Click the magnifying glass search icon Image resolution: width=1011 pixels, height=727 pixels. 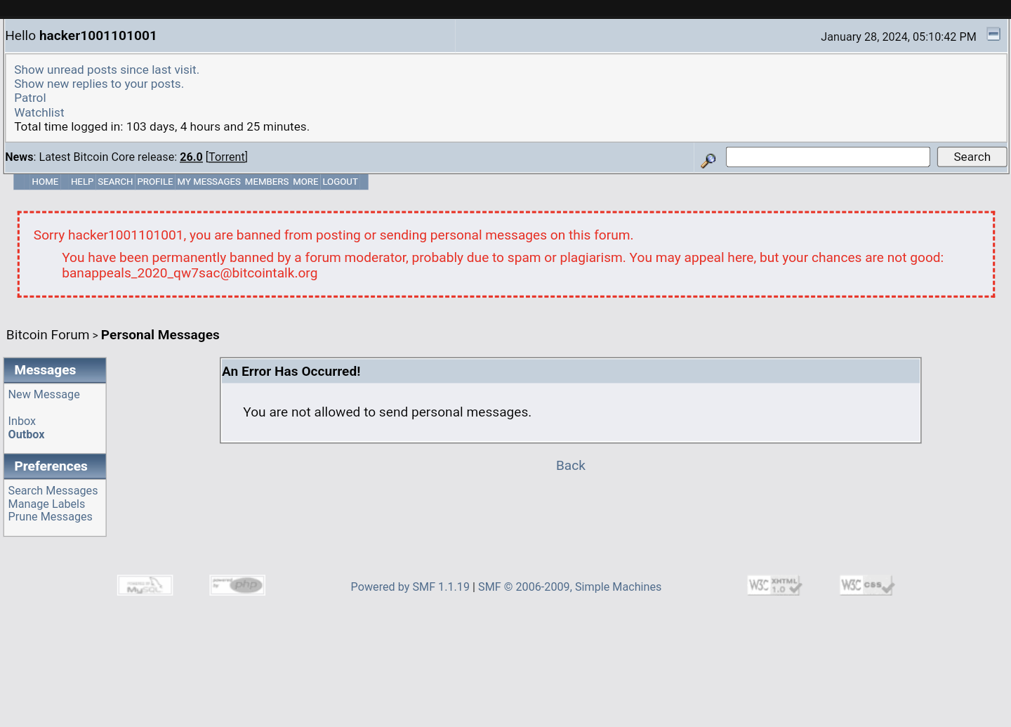pyautogui.click(x=708, y=160)
